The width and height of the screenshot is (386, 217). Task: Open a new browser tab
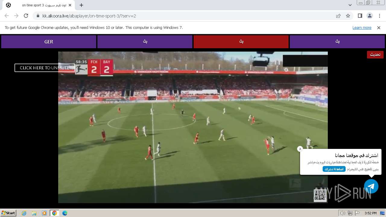point(81,5)
